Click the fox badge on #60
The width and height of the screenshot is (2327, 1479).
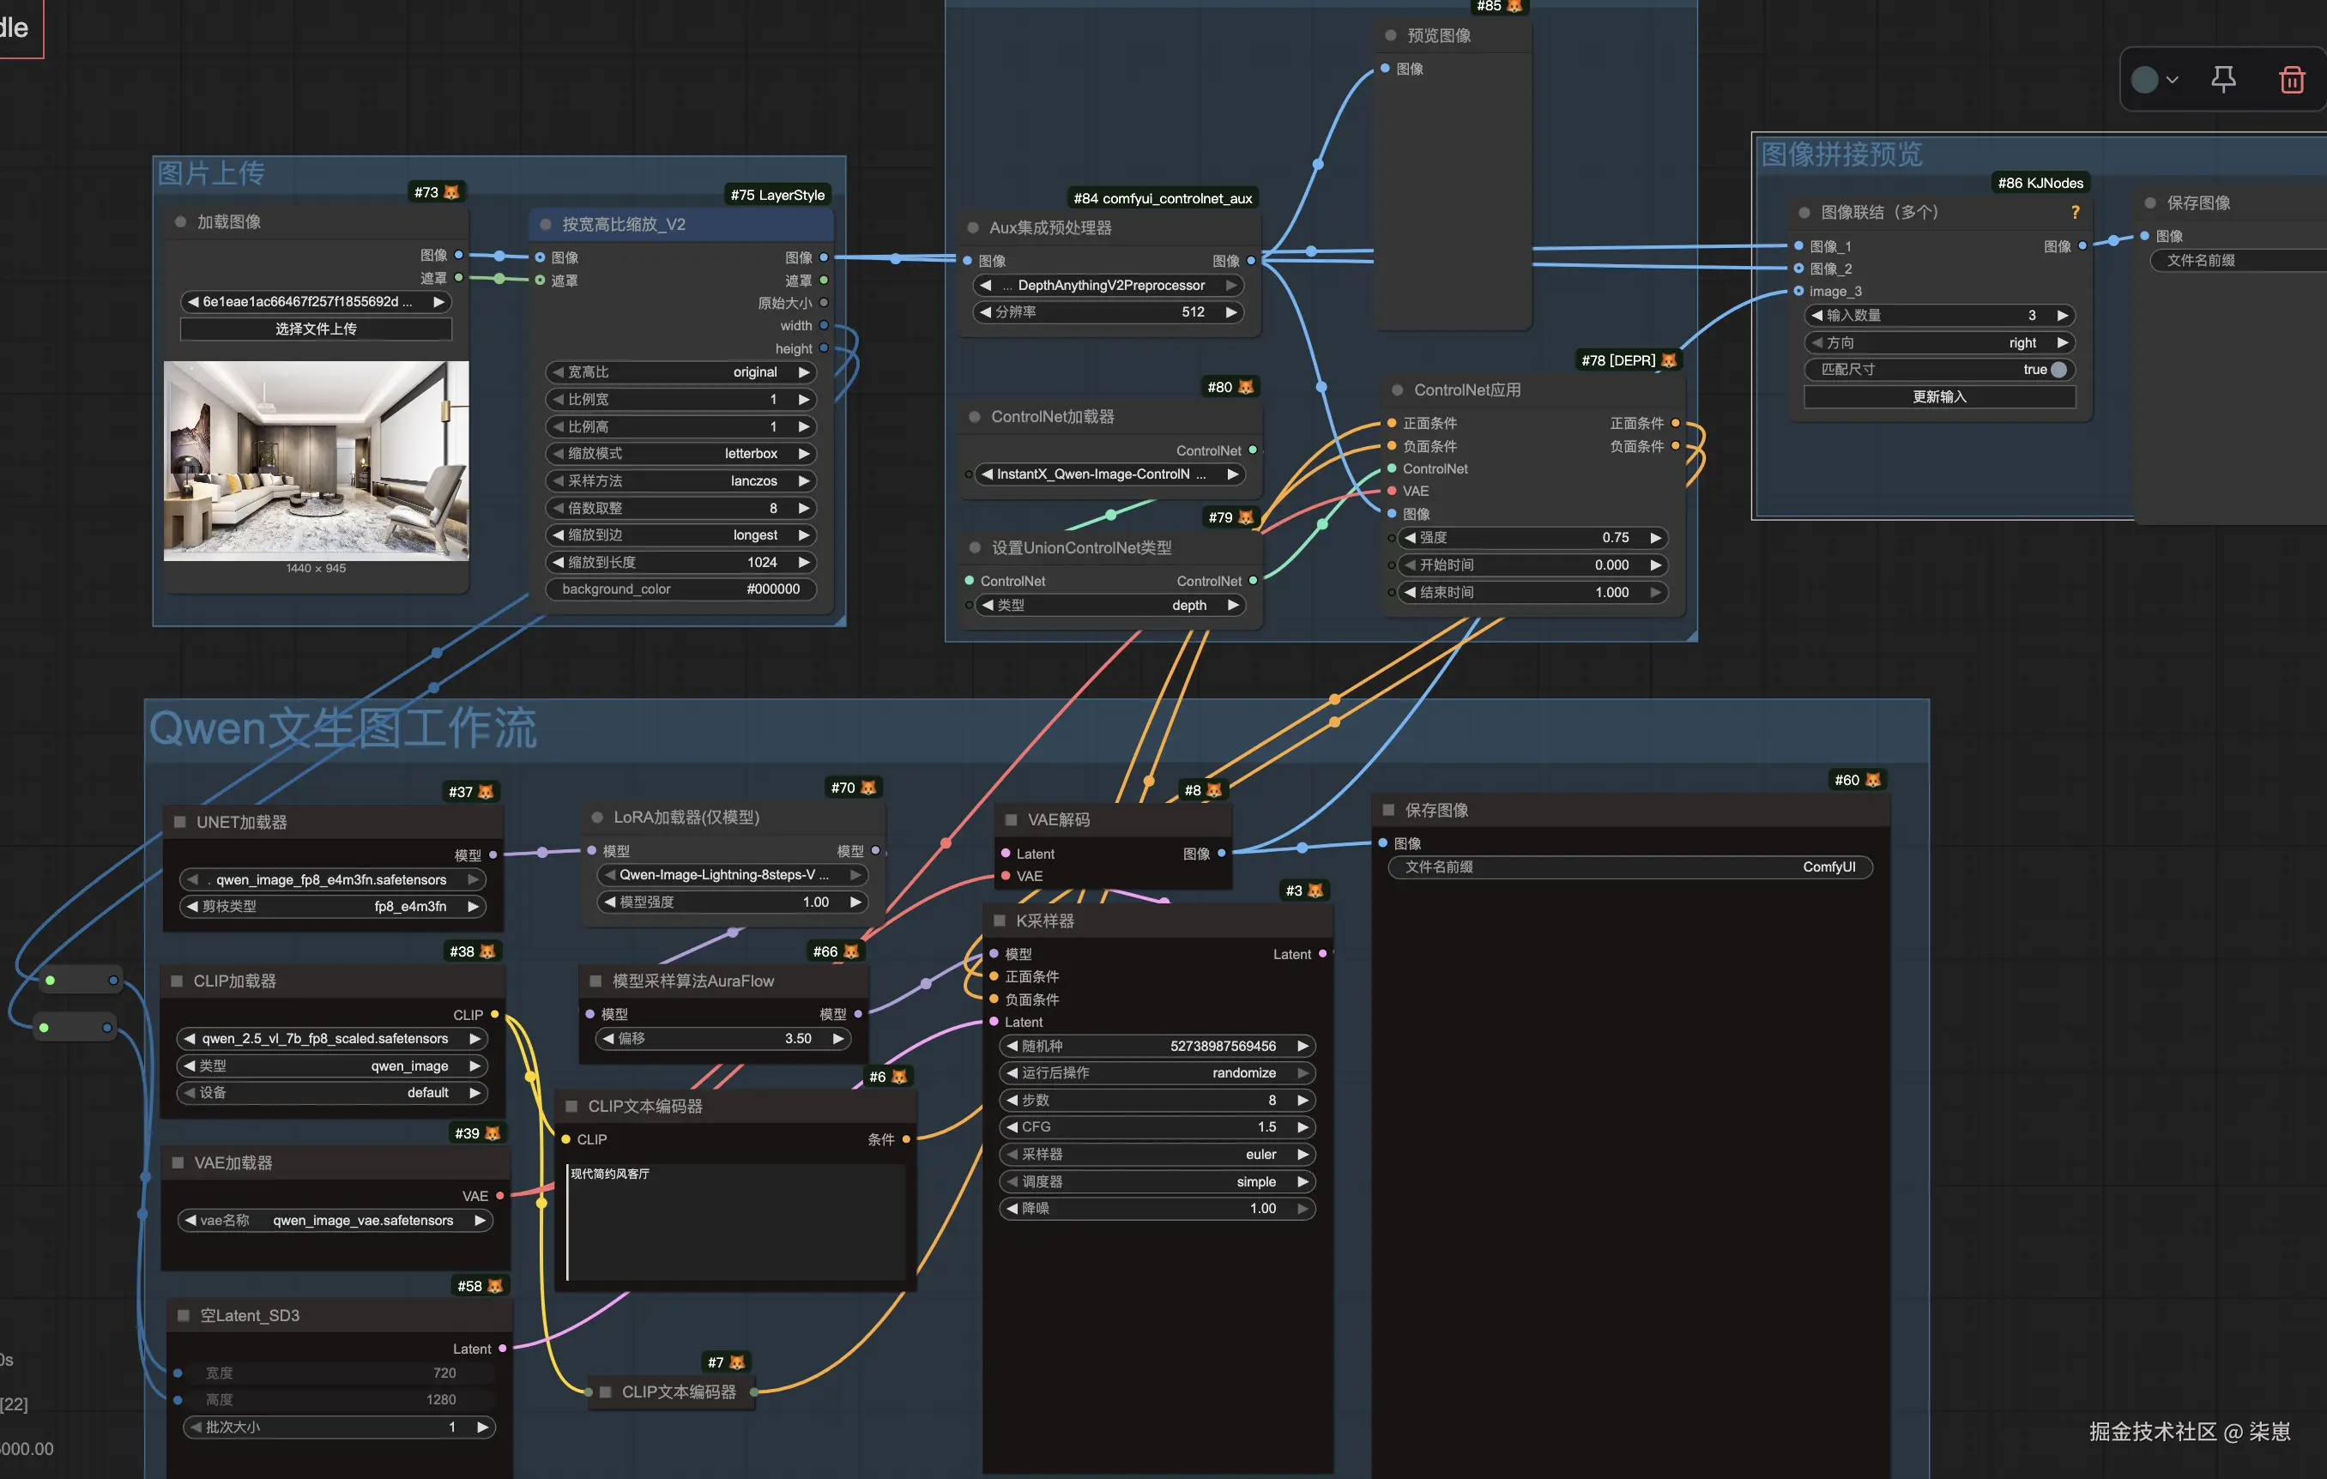pos(1873,780)
